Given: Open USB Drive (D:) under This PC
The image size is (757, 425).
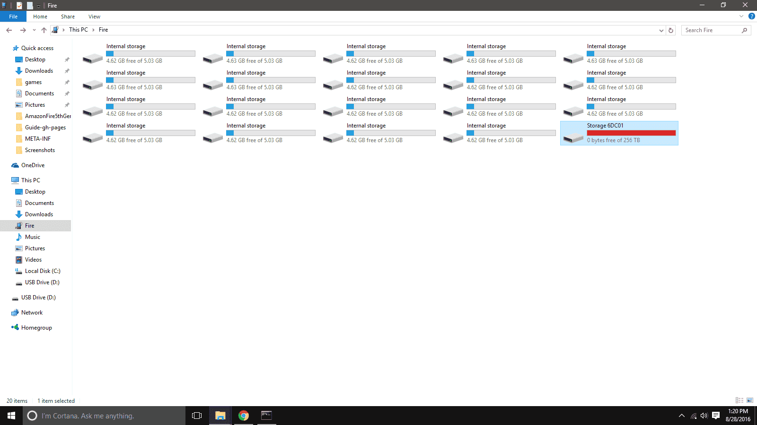Looking at the screenshot, I should pos(42,282).
